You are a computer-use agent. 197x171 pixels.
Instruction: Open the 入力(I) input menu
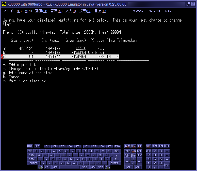pyautogui.click(x=71, y=11)
